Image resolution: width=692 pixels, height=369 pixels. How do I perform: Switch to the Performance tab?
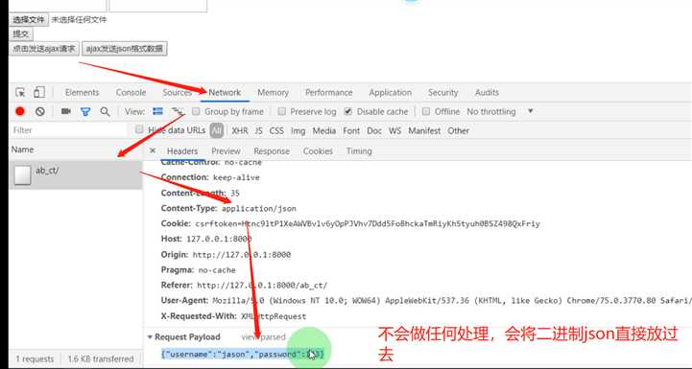coord(329,93)
